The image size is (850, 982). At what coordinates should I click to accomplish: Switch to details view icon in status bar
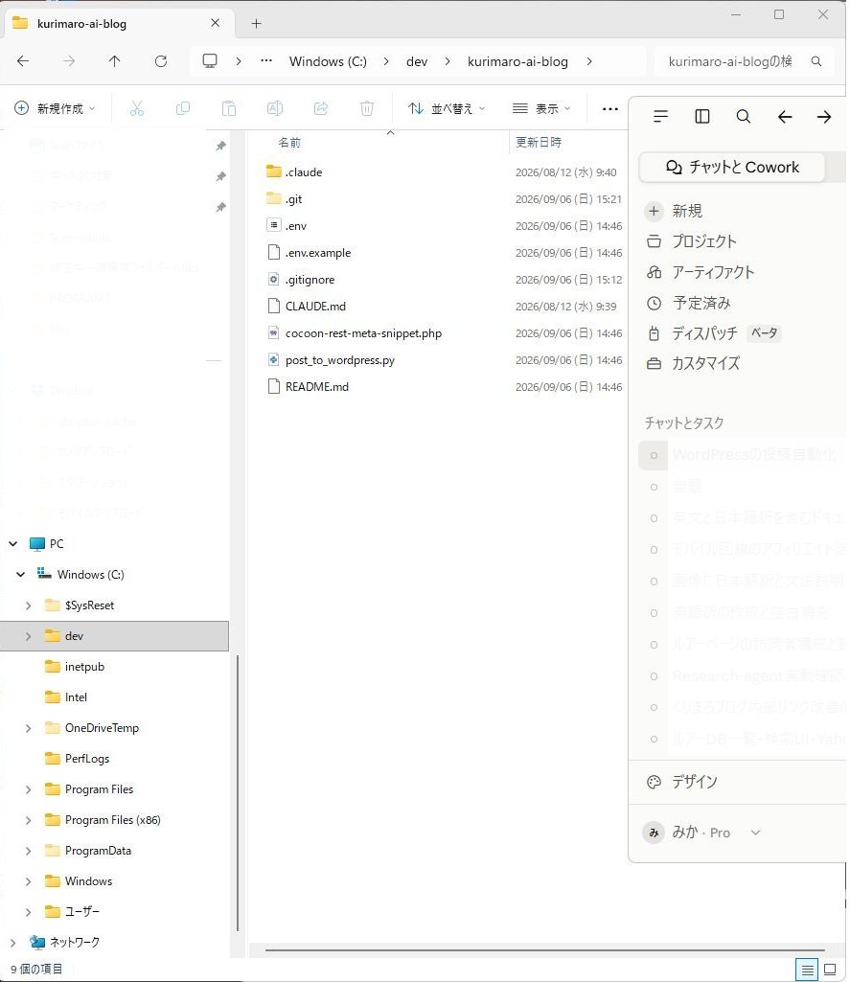pyautogui.click(x=808, y=971)
